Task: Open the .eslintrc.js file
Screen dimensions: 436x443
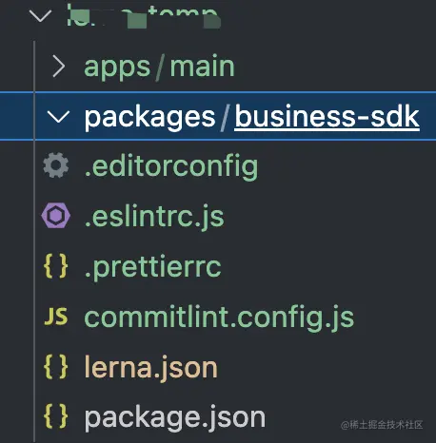Action: pyautogui.click(x=154, y=218)
